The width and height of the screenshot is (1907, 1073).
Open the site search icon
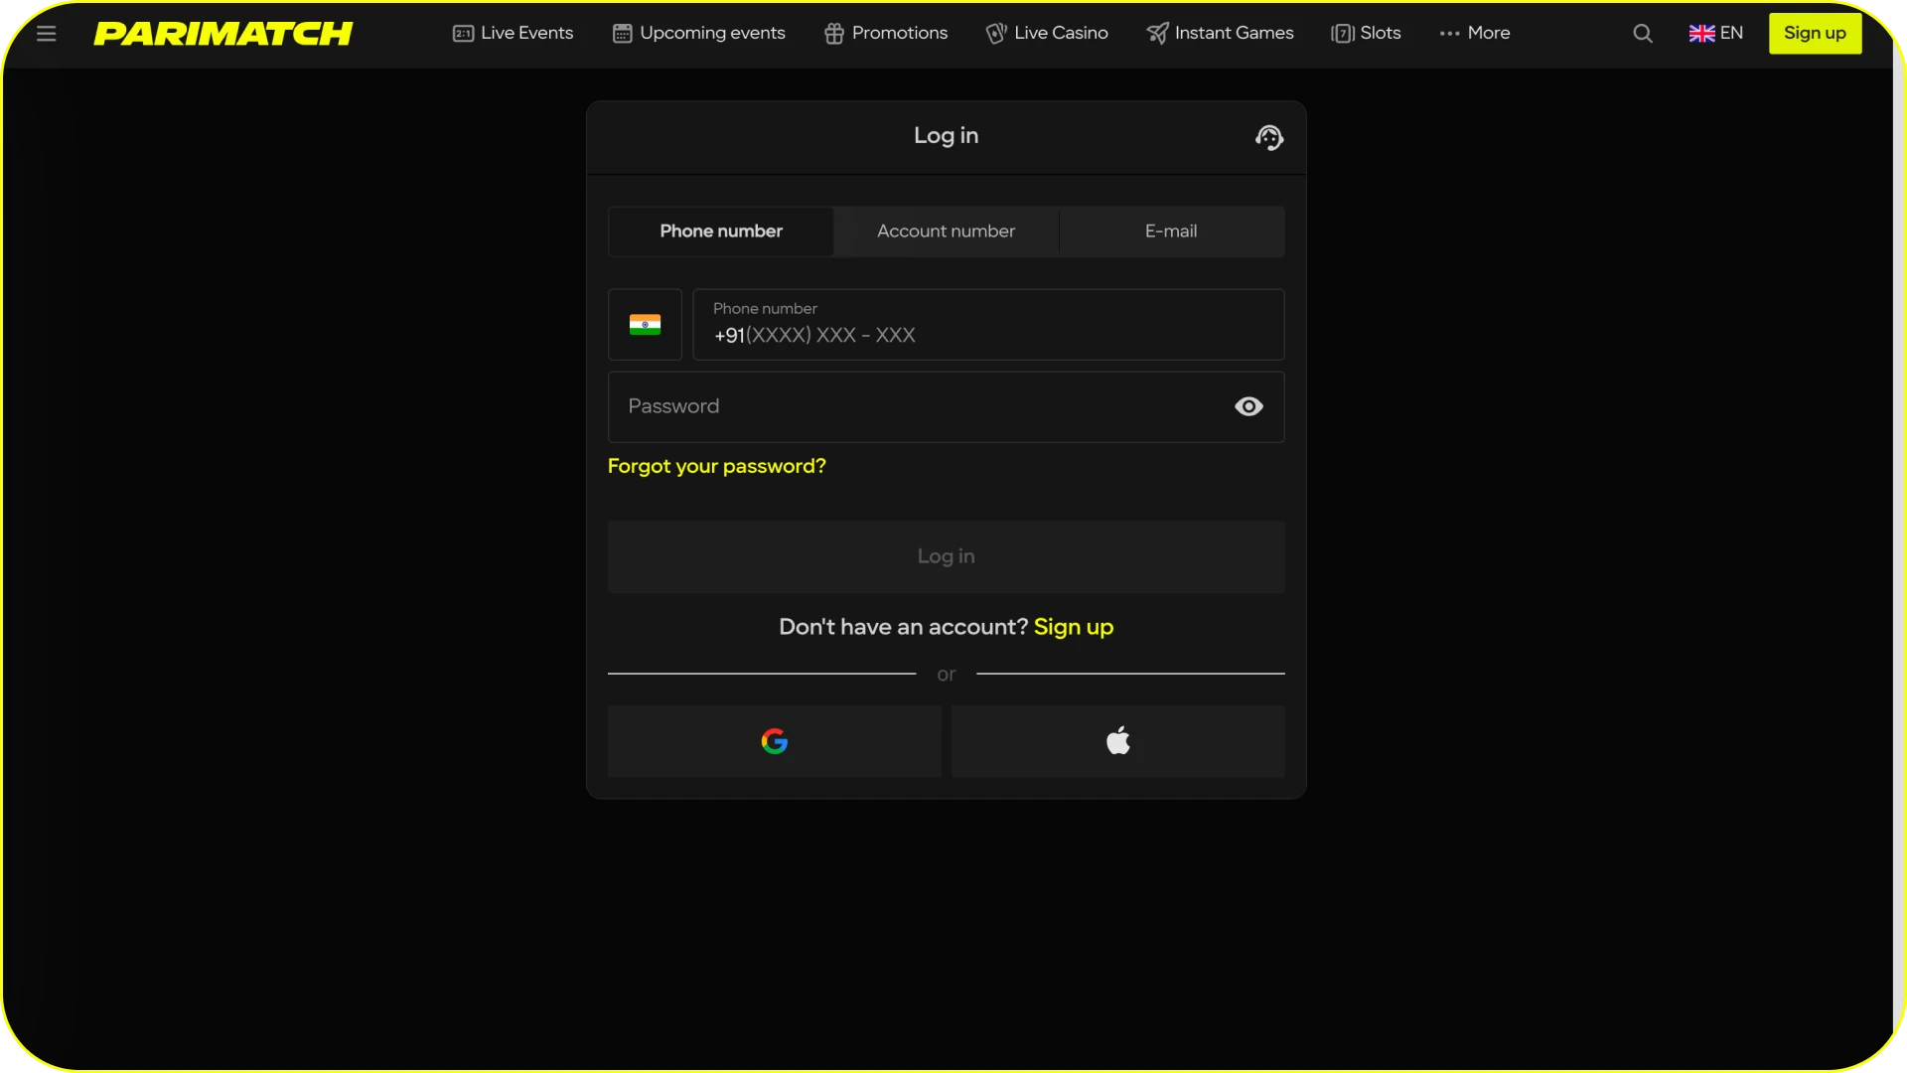point(1643,34)
